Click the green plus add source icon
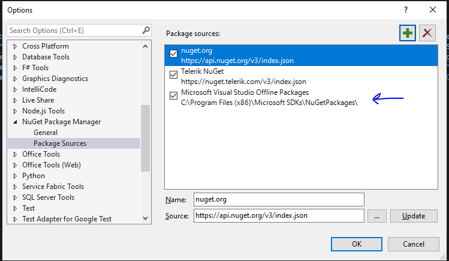Image resolution: width=449 pixels, height=261 pixels. (x=408, y=33)
